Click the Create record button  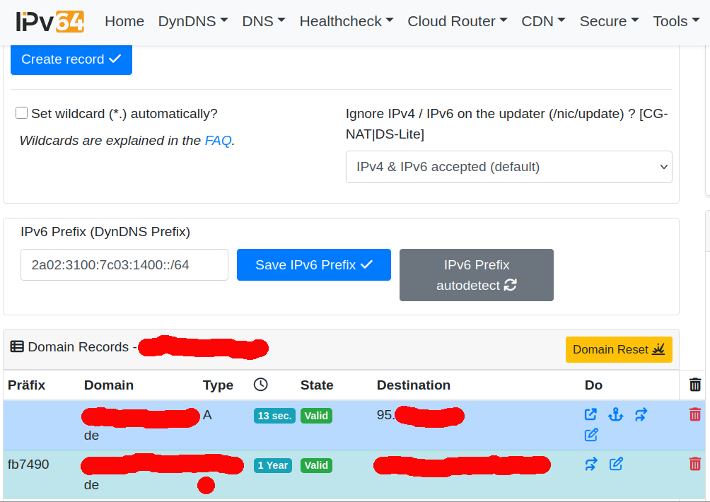[x=71, y=59]
